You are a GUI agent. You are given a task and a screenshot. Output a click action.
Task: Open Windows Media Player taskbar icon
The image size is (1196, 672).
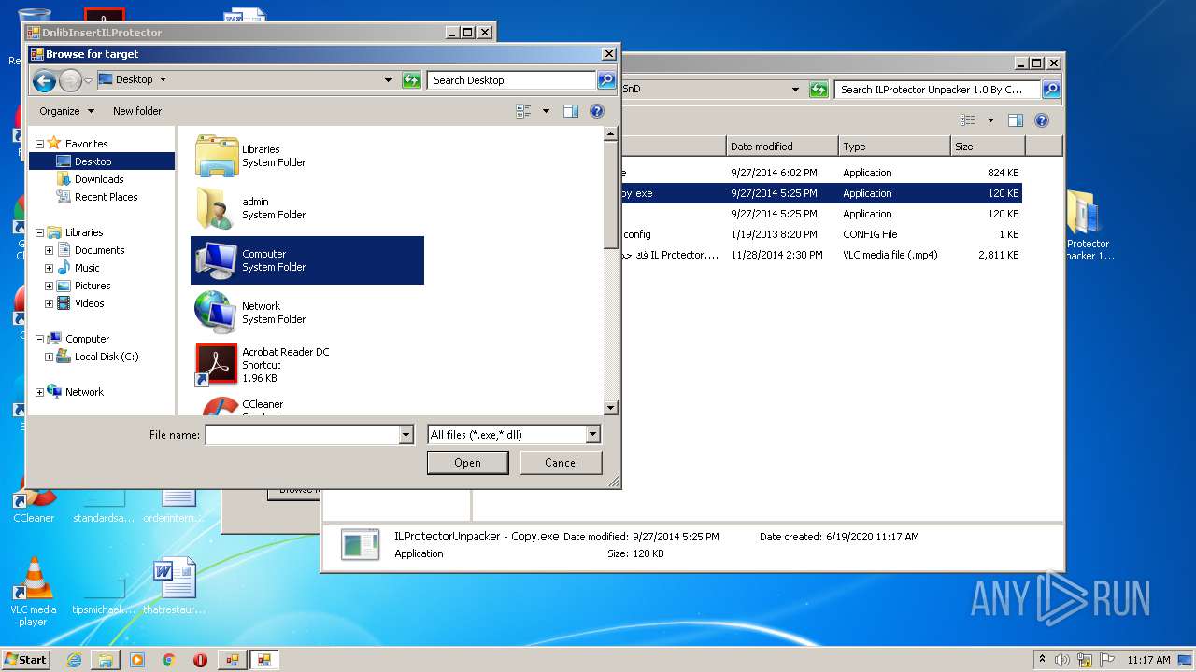pos(137,660)
